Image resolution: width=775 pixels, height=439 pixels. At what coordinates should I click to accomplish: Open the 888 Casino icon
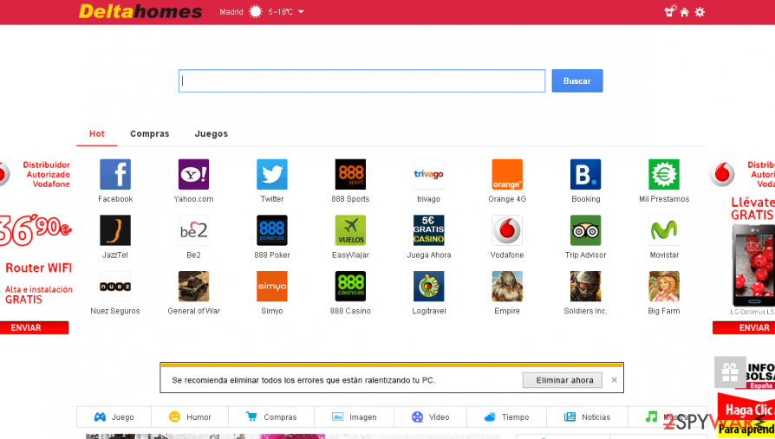(350, 286)
